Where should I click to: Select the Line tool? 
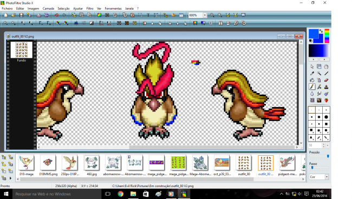tap(326, 74)
